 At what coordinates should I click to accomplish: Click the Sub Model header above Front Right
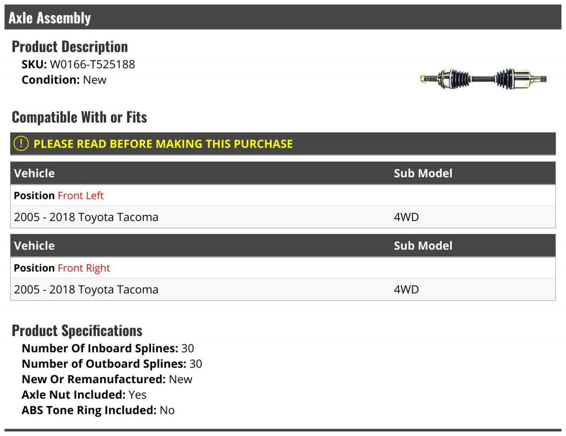(x=423, y=246)
